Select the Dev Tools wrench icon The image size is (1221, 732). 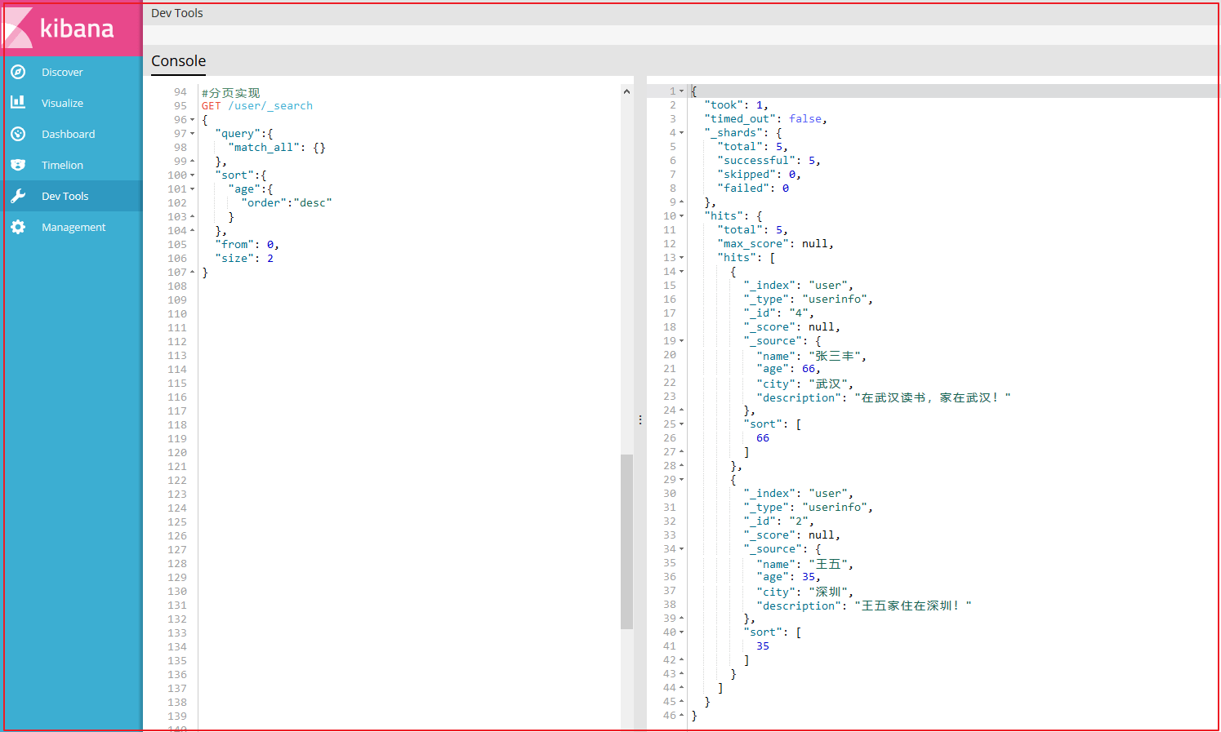tap(18, 196)
